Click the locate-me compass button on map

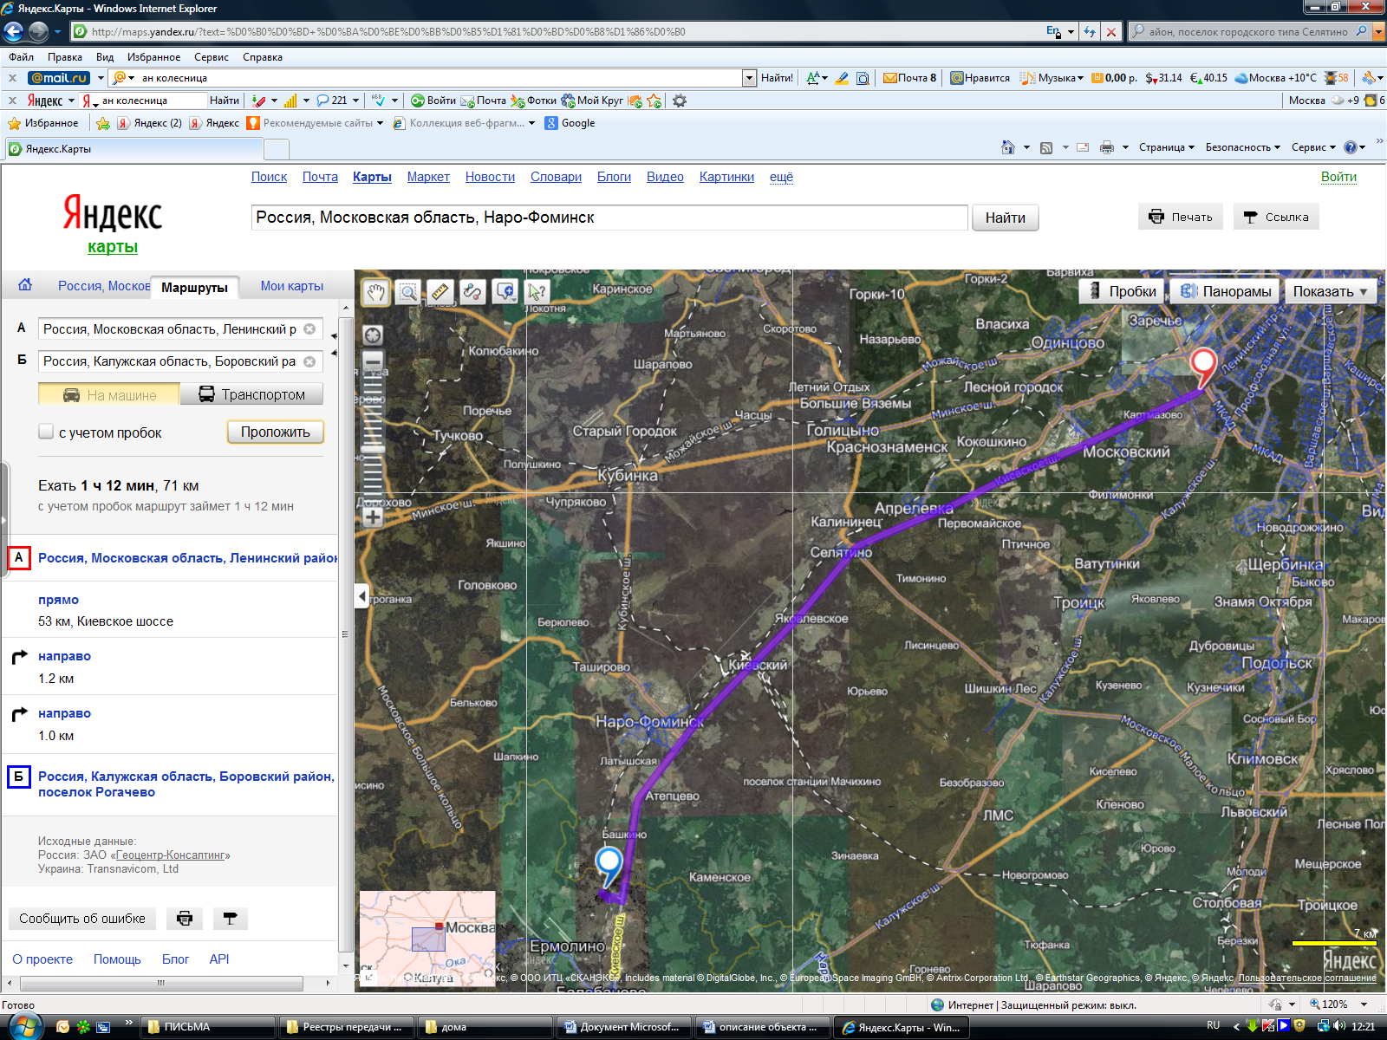click(373, 335)
